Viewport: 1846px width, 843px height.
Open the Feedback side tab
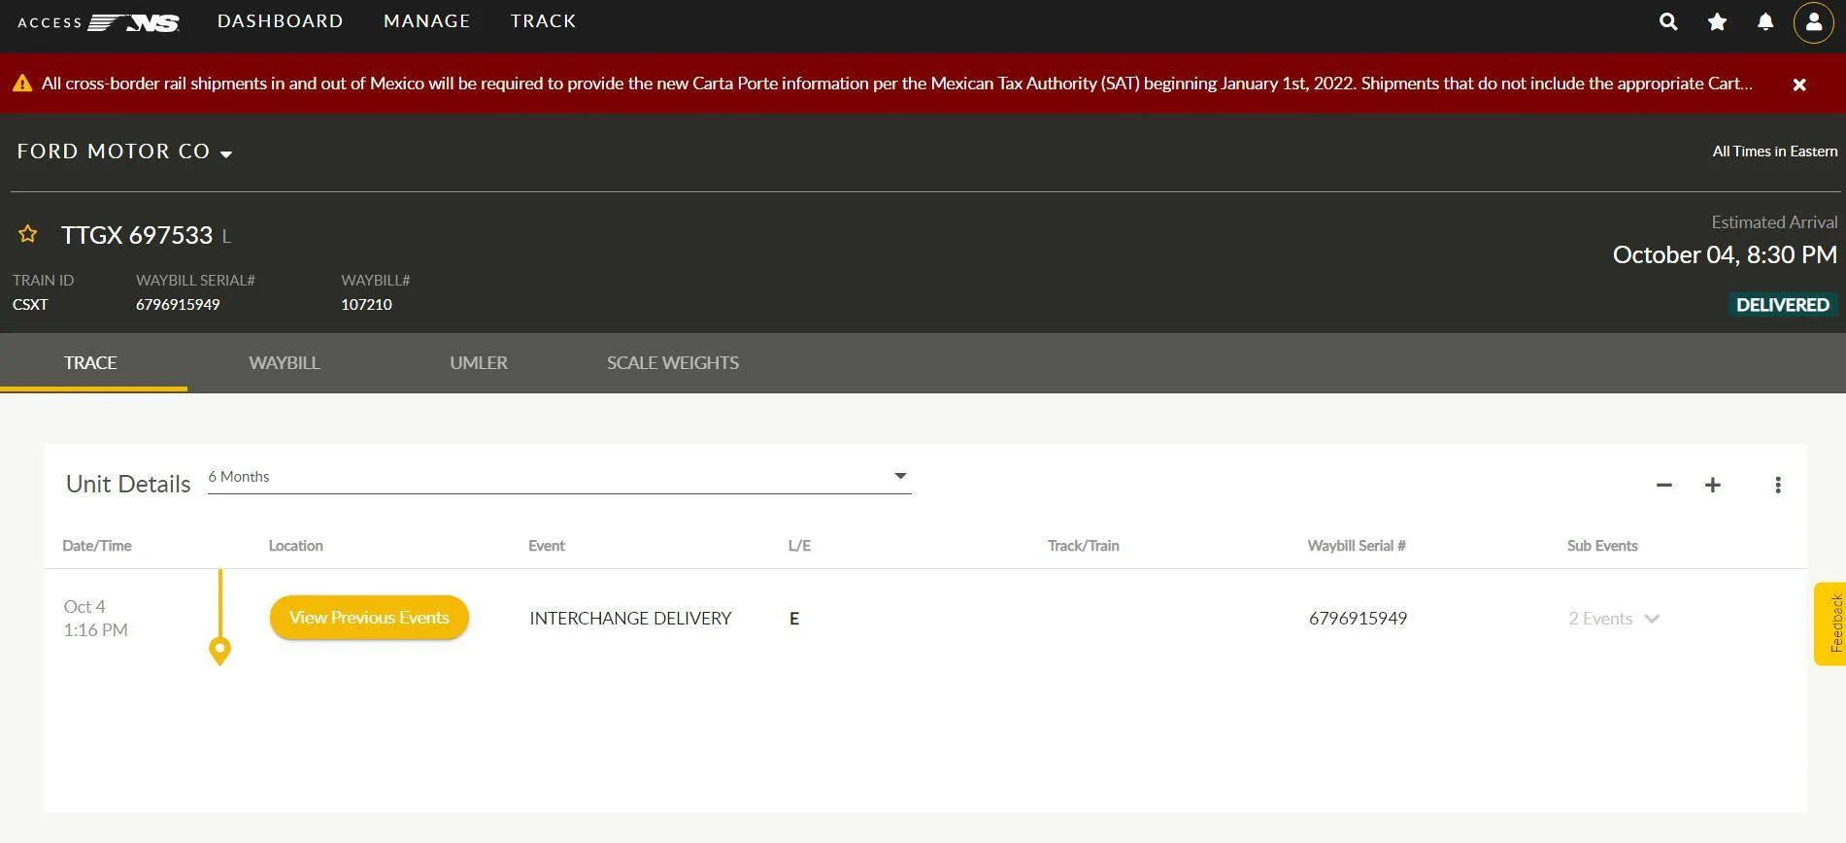pos(1830,624)
